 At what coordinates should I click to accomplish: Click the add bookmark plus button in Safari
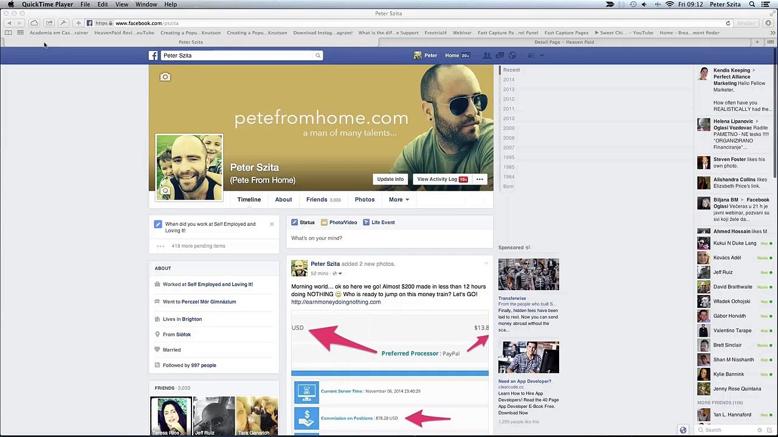tap(78, 23)
